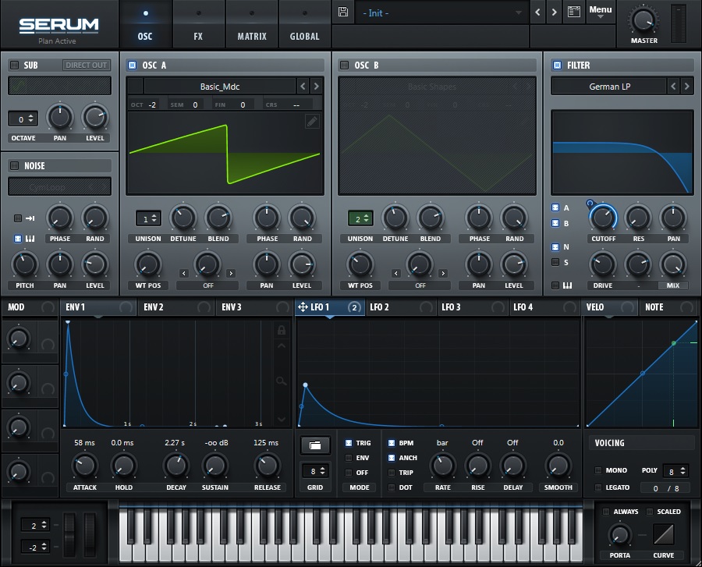
Task: Open the LFO shape folder
Action: (x=315, y=445)
